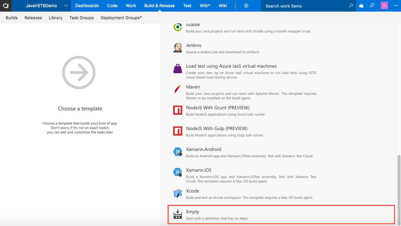This screenshot has height=226, width=401.
Task: Switch to the Task Groups tab
Action: [81, 17]
